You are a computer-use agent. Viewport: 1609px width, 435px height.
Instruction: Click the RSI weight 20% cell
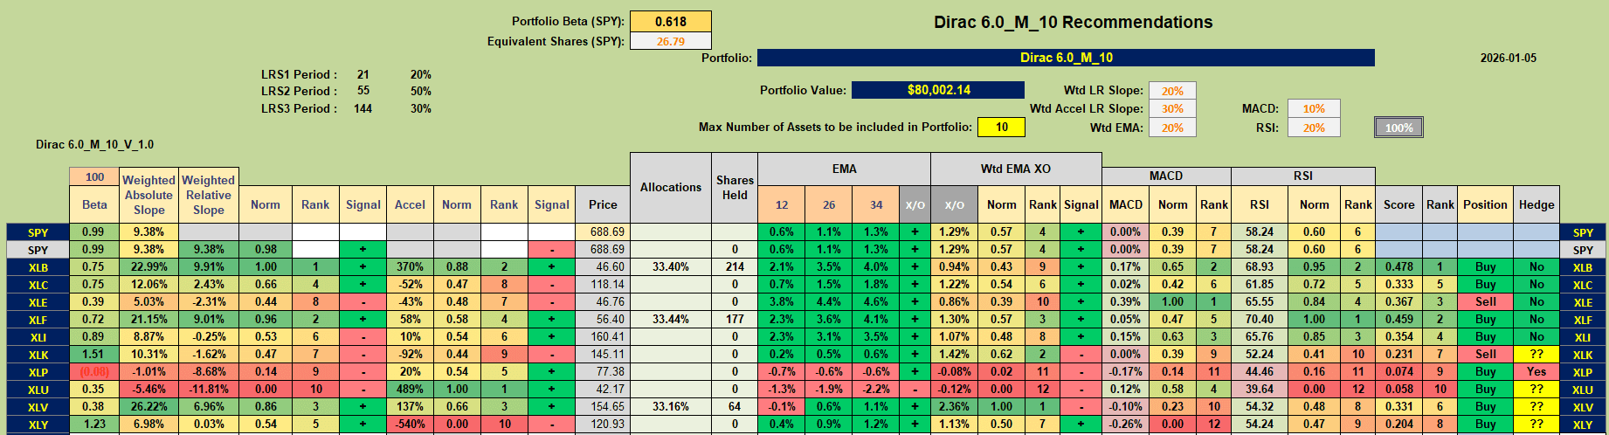pyautogui.click(x=1314, y=128)
